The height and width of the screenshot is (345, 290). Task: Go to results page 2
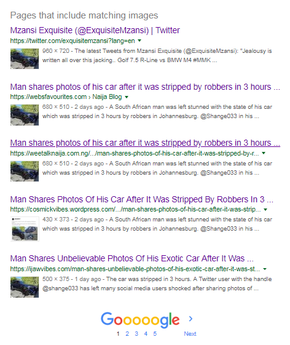[127, 334]
